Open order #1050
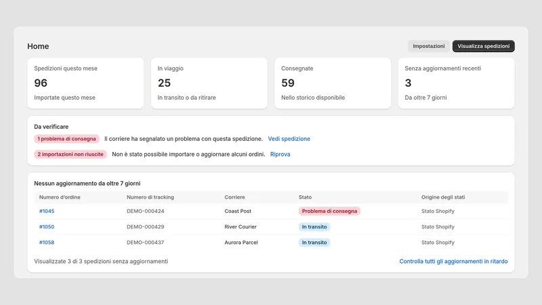 pyautogui.click(x=47, y=227)
